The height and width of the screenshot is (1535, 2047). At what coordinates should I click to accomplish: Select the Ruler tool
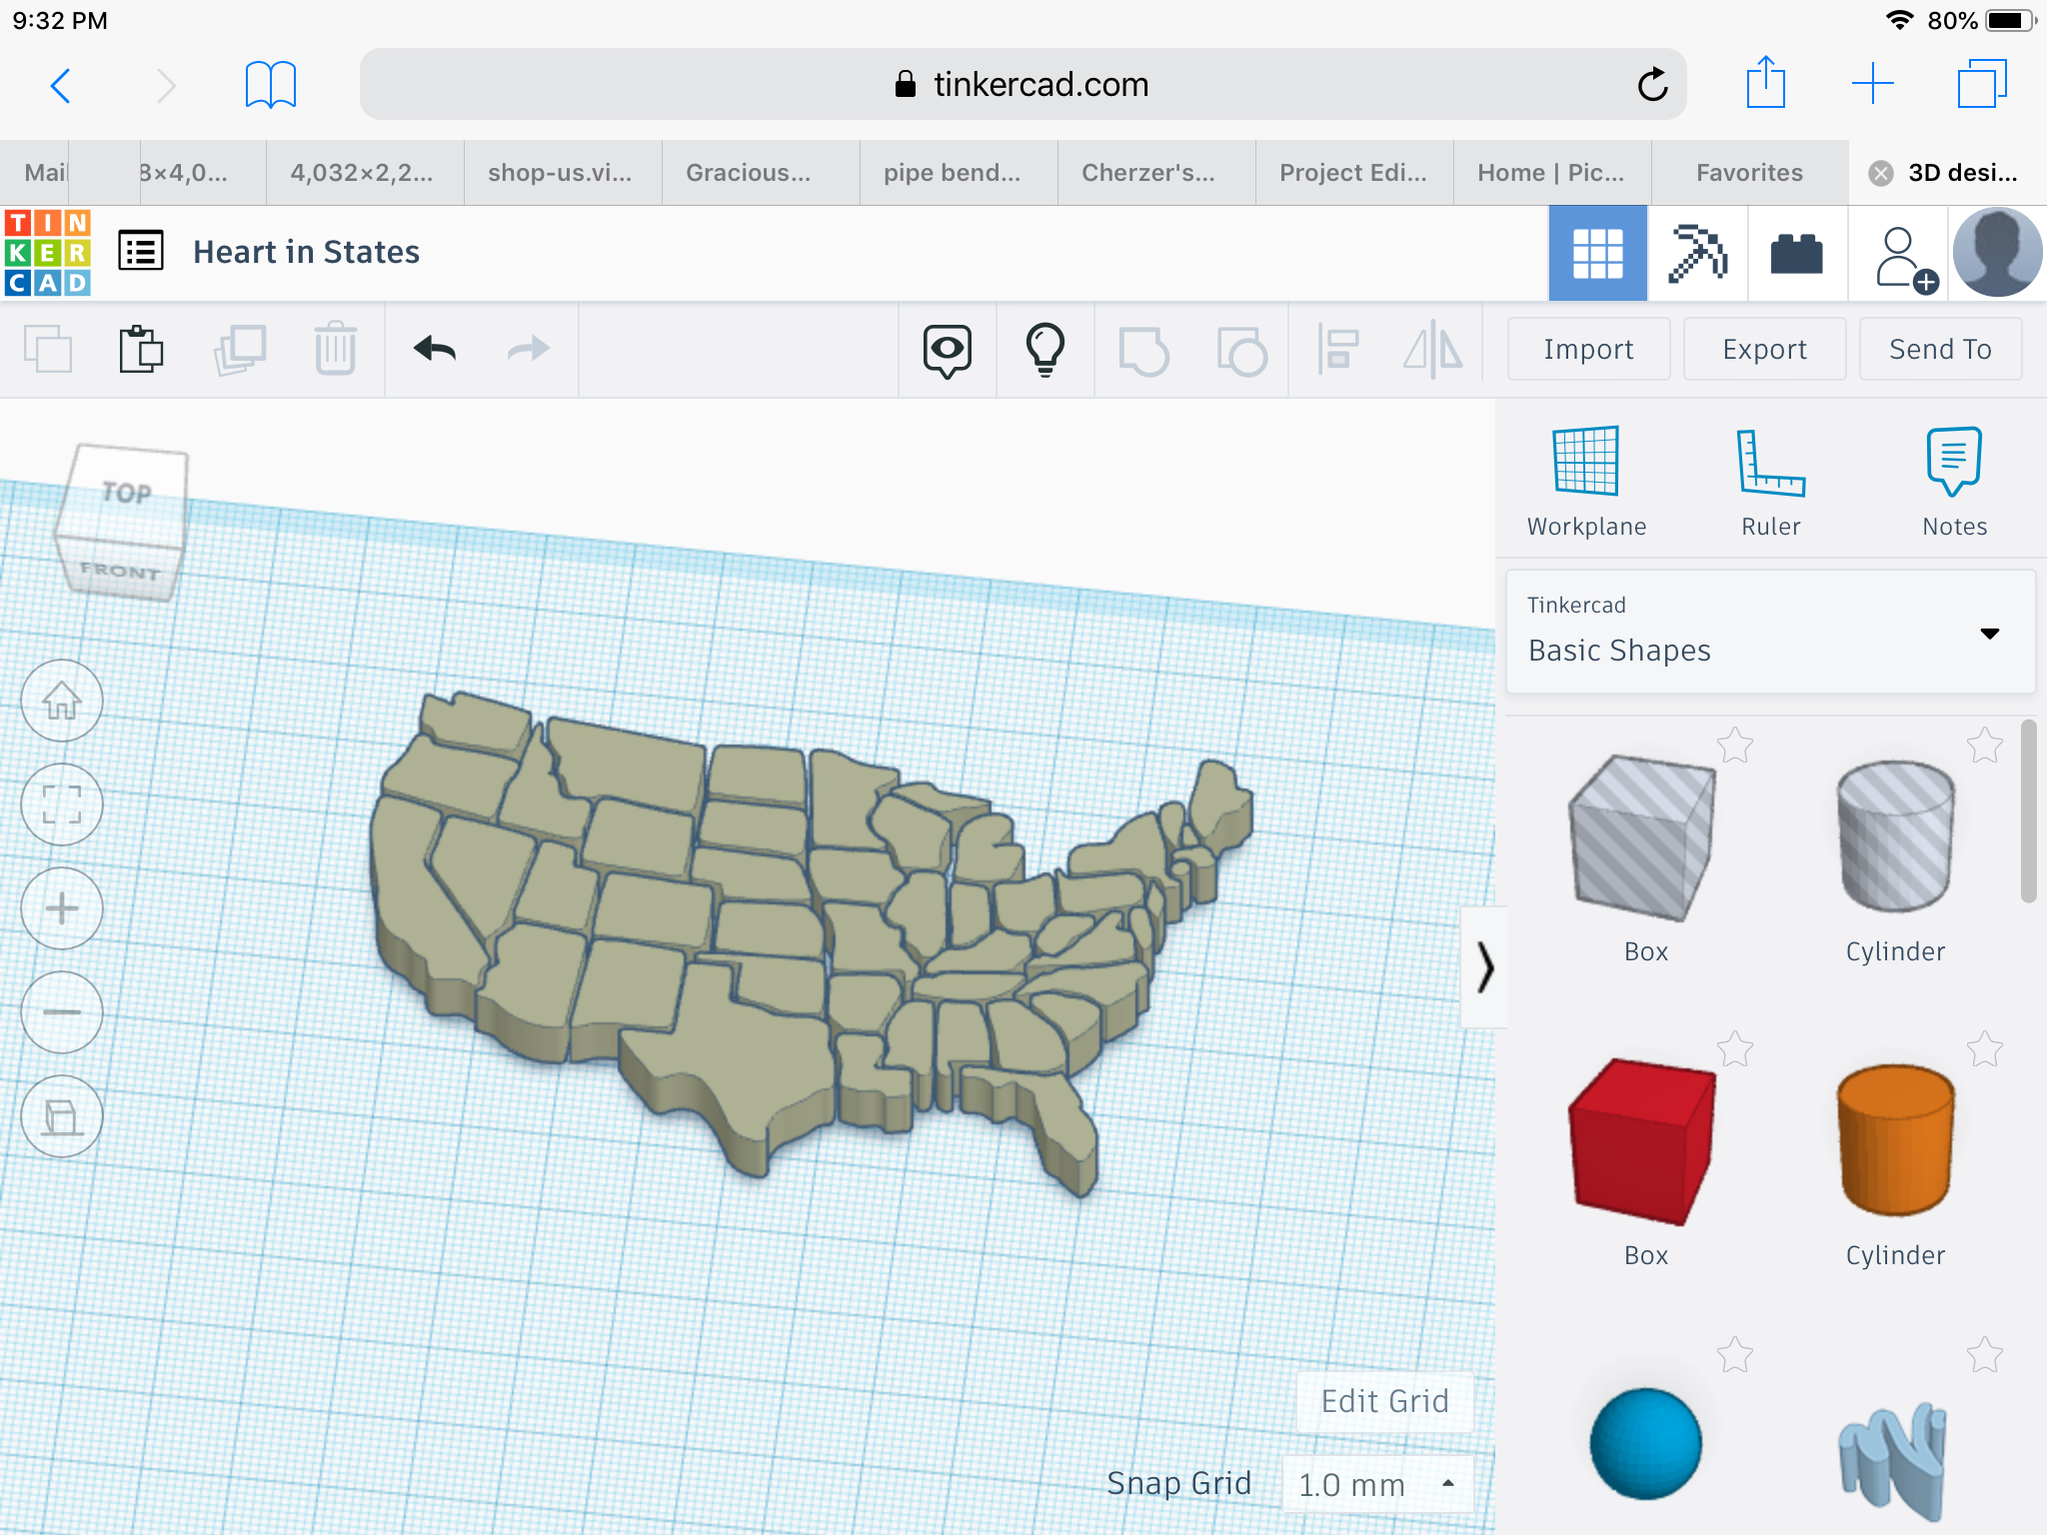point(1770,482)
